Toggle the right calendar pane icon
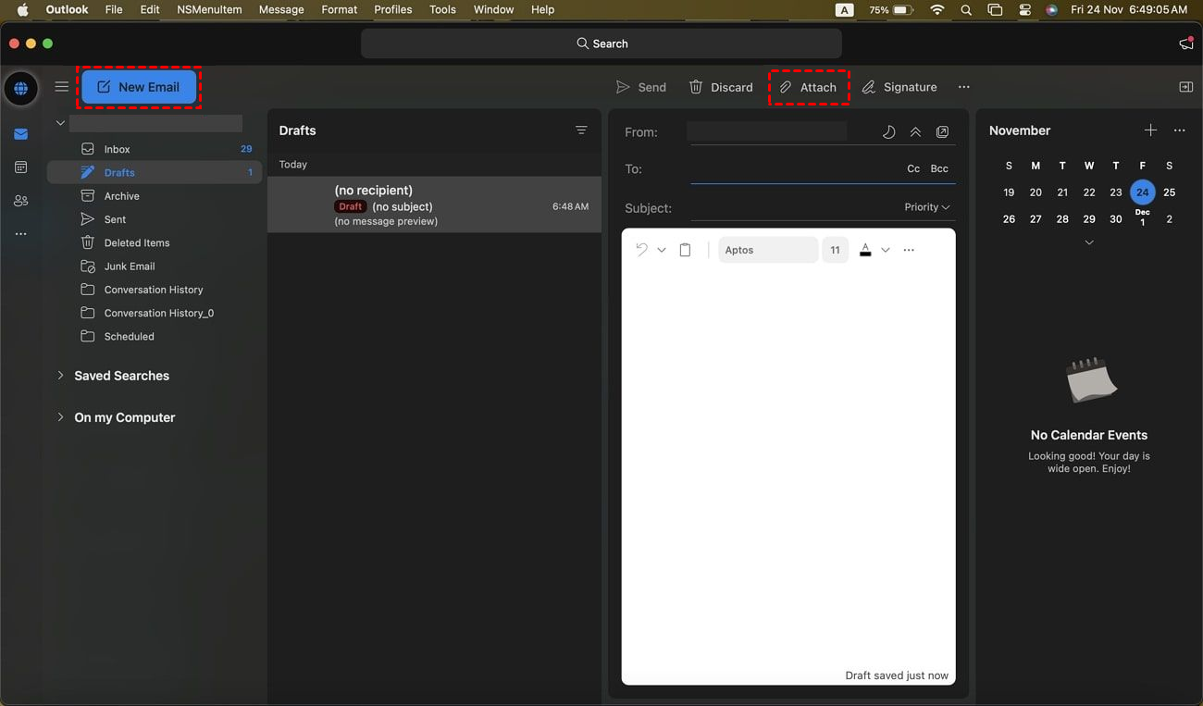This screenshot has width=1203, height=706. click(x=1185, y=87)
